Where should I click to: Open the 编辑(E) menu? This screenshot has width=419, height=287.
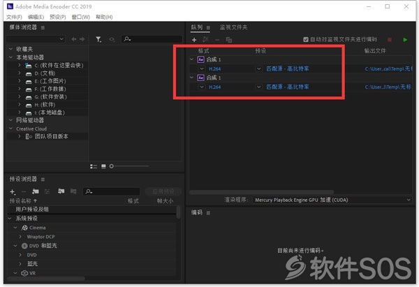click(36, 17)
